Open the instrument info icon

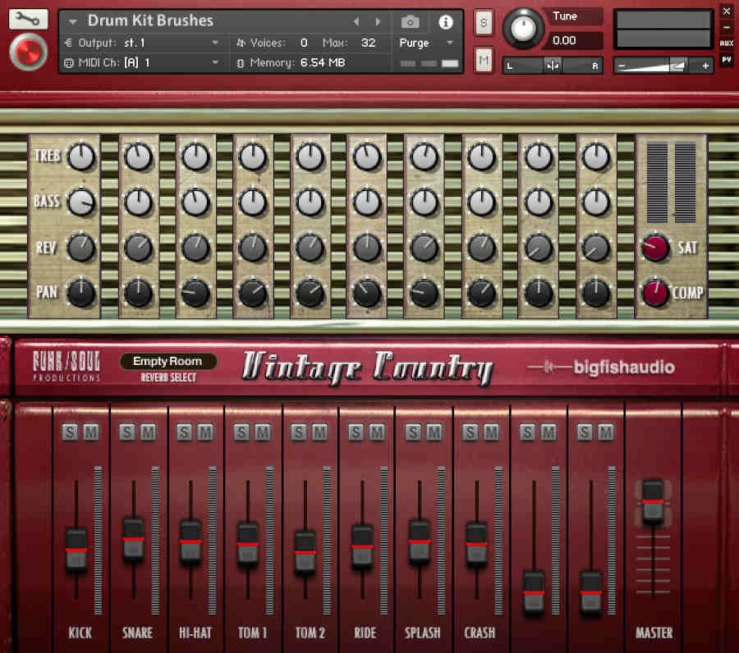pos(444,22)
